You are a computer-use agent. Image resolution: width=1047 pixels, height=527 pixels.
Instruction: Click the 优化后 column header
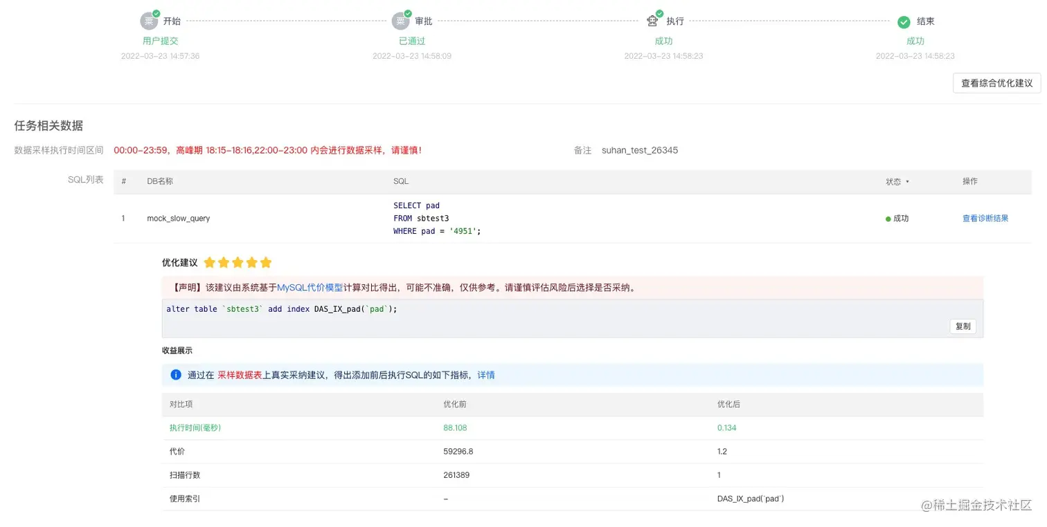coord(729,405)
